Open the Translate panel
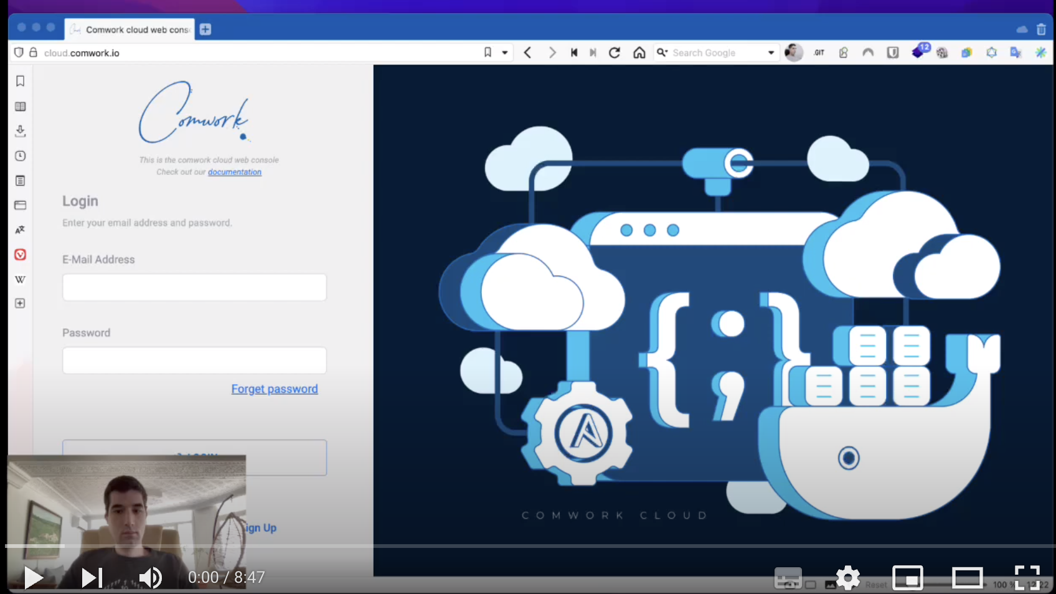Image resolution: width=1056 pixels, height=594 pixels. pyautogui.click(x=20, y=230)
